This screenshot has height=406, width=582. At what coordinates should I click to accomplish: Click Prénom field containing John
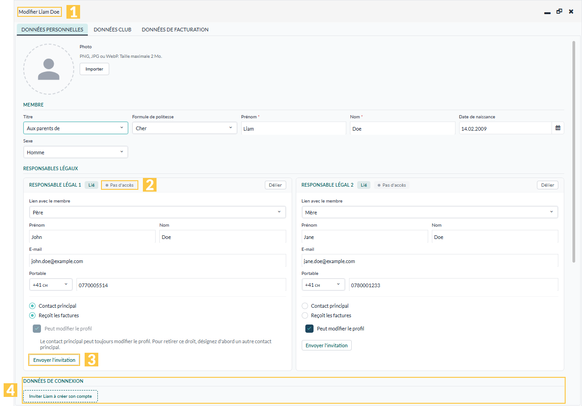coord(92,237)
